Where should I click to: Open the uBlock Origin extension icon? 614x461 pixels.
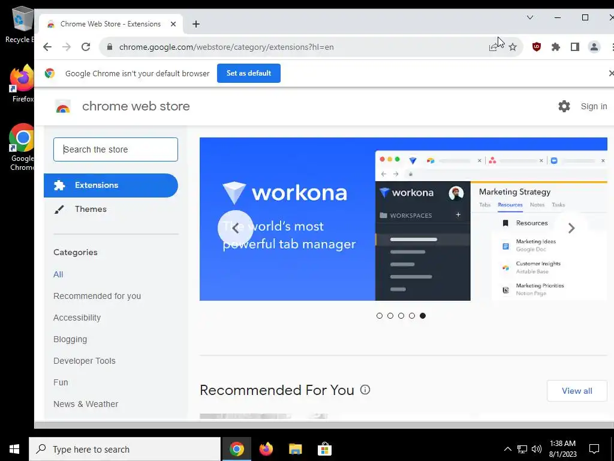coord(537,47)
